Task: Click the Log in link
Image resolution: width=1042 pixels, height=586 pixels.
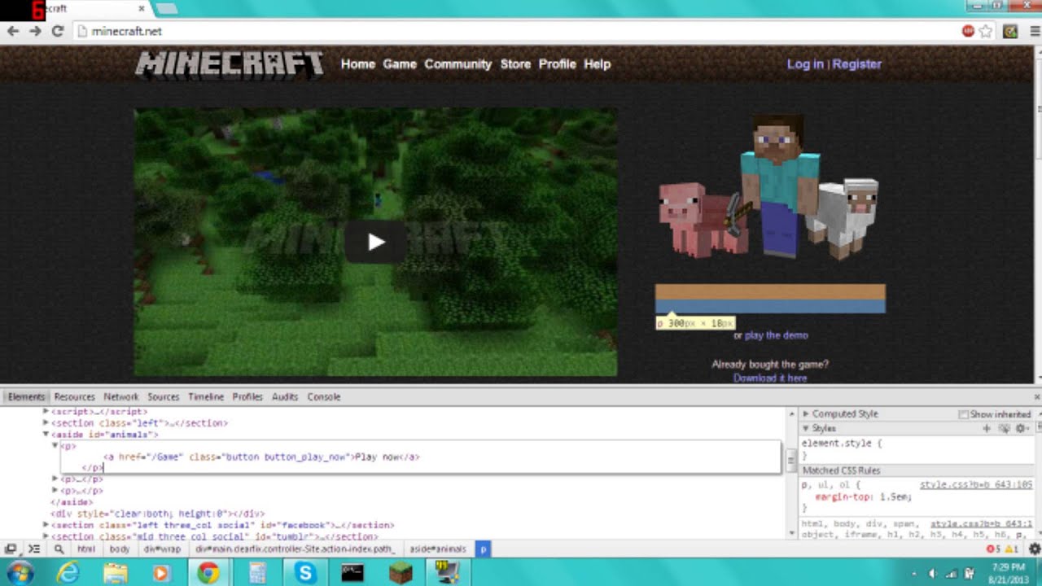Action: click(x=805, y=64)
